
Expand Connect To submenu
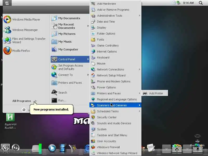(70, 75)
